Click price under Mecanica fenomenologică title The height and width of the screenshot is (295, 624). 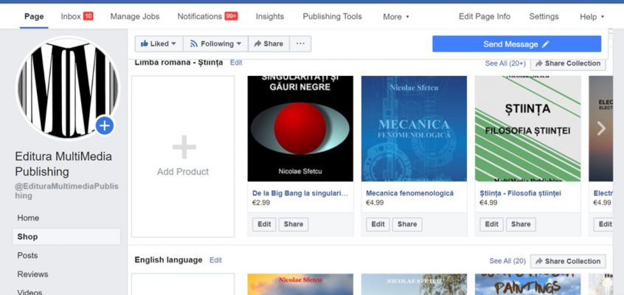[375, 203]
